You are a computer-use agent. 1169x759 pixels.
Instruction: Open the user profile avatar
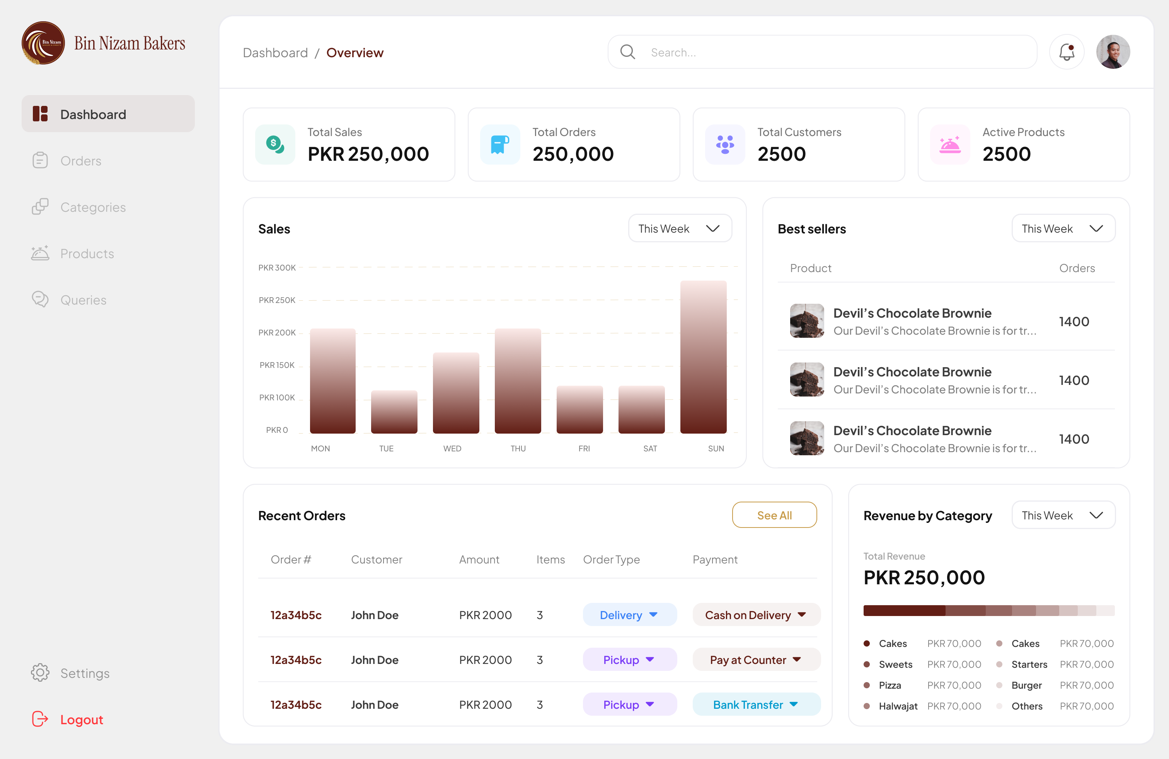point(1113,52)
